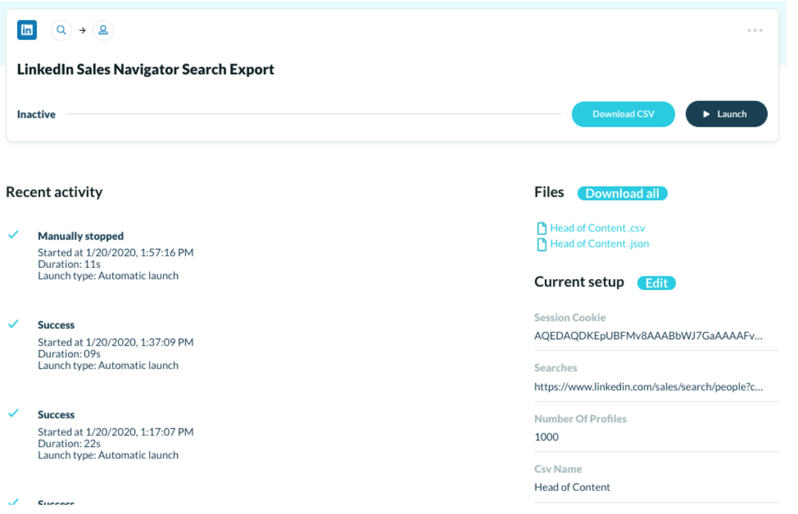
Task: Click the checkmark of the 1:37:09 PM Success run
Action: click(x=13, y=324)
